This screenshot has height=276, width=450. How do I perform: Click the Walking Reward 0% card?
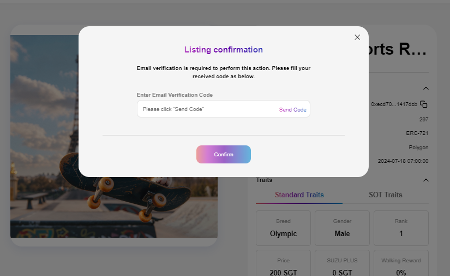[401, 265]
